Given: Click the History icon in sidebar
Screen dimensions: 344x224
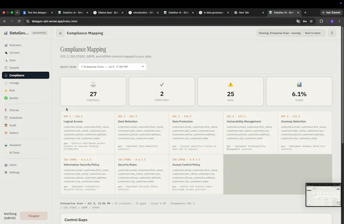Looking at the screenshot, I should pyautogui.click(x=6, y=133).
